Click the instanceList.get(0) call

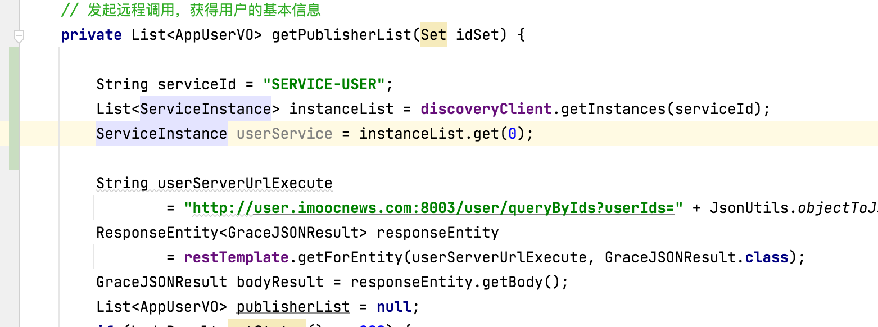442,134
